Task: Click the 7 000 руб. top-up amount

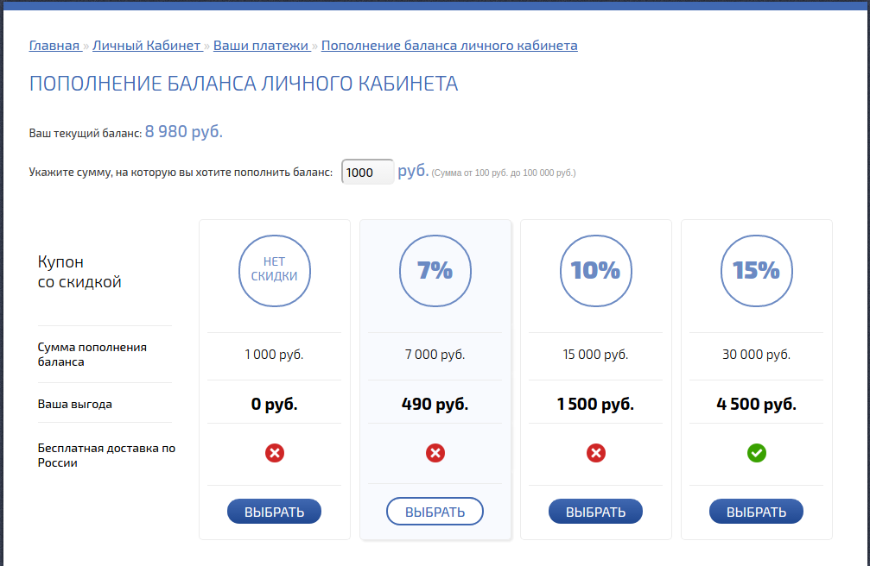Action: (435, 355)
